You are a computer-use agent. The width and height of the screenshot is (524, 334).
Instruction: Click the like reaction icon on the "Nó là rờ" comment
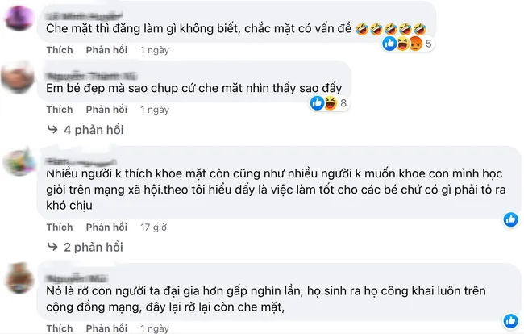510,320
